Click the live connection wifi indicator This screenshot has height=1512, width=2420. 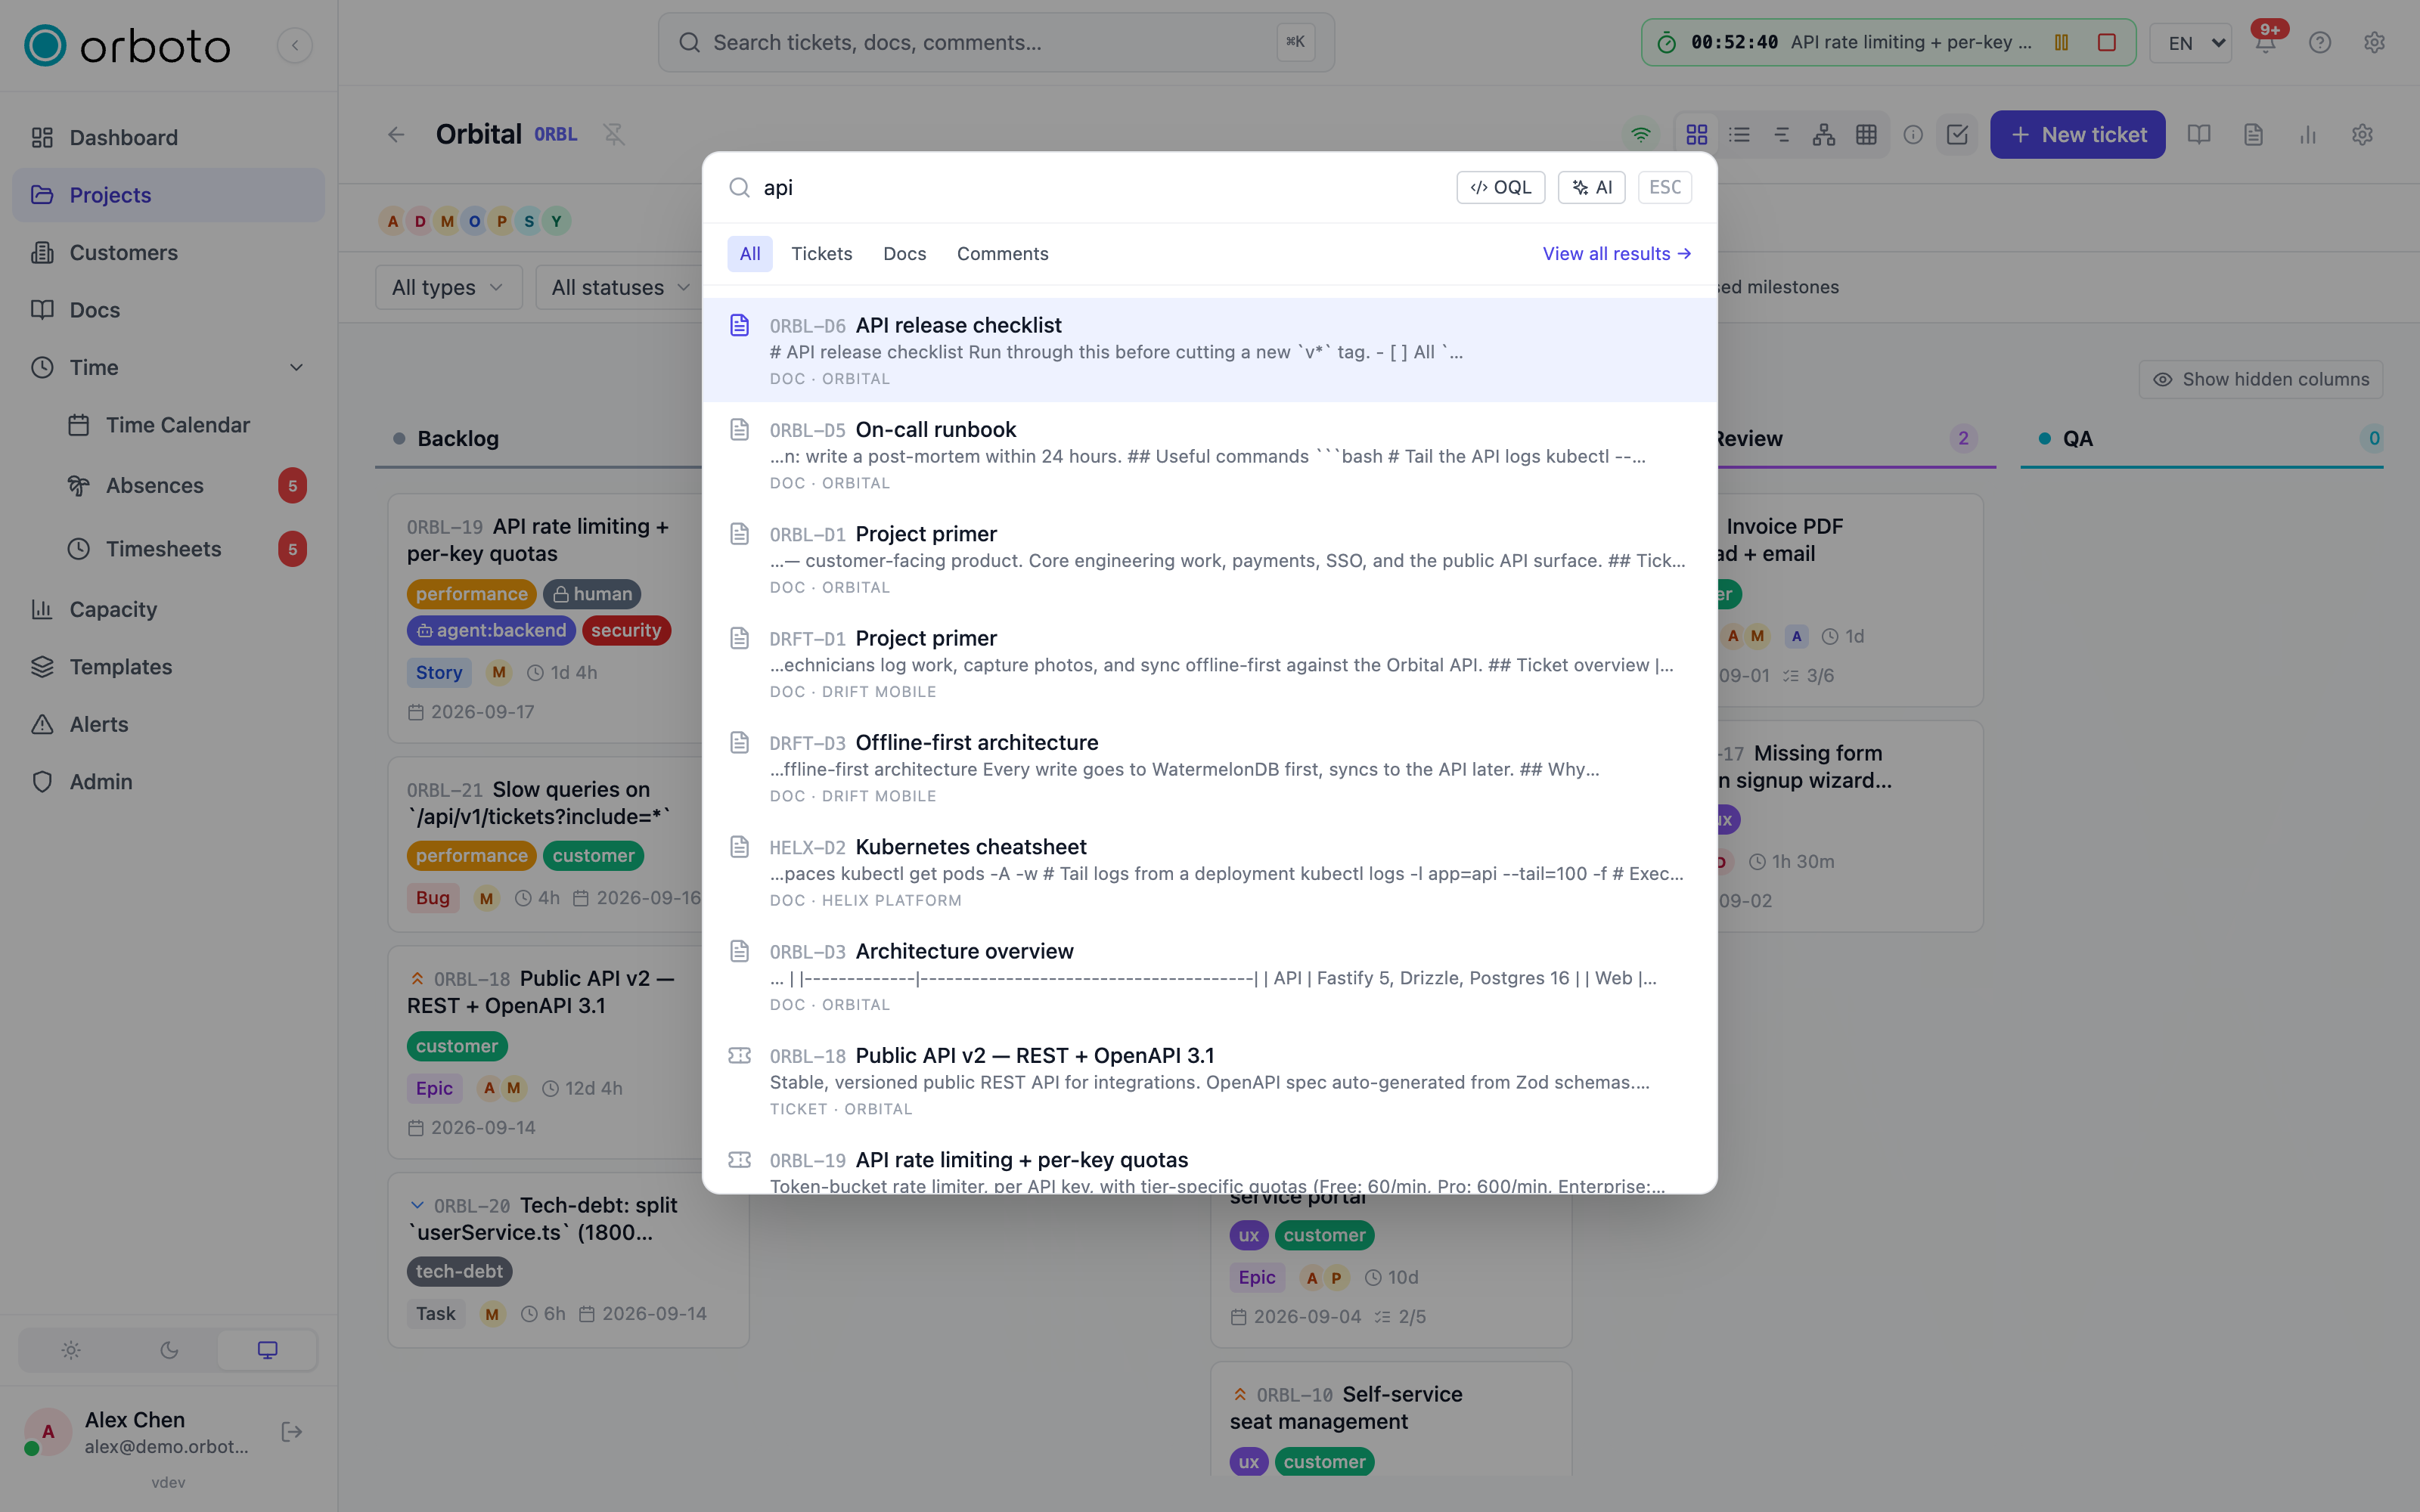[1641, 134]
